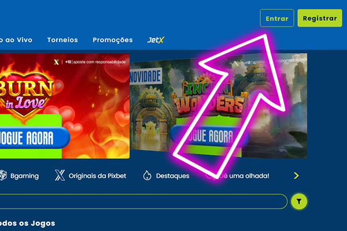Click the Bgaming dice icon
Image resolution: width=347 pixels, height=231 pixels.
(x=3, y=176)
